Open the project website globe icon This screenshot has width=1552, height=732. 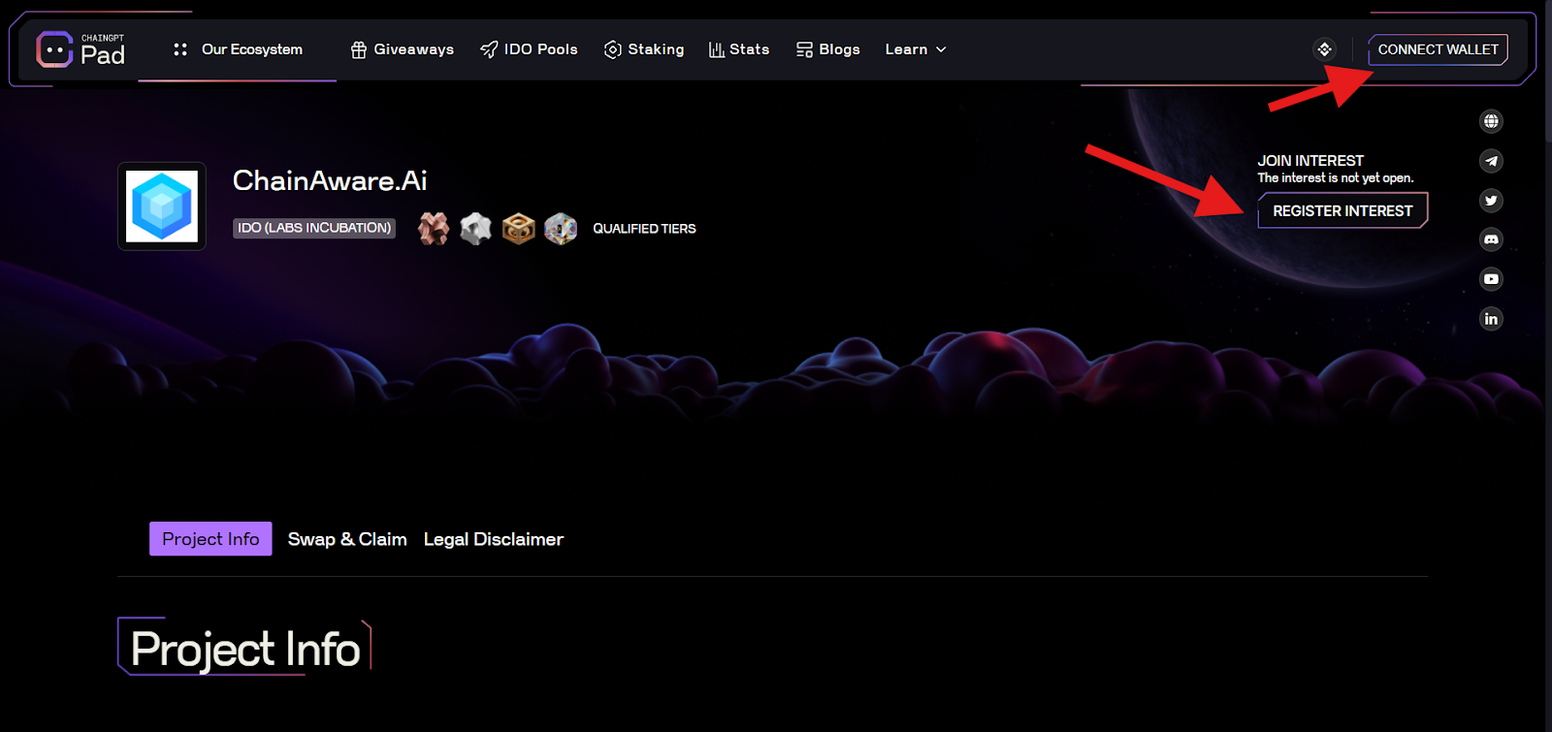1491,121
